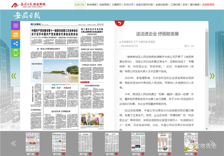The height and width of the screenshot is (156, 224).
Task: Click the 版次: 02 label
Action: tap(189, 46)
